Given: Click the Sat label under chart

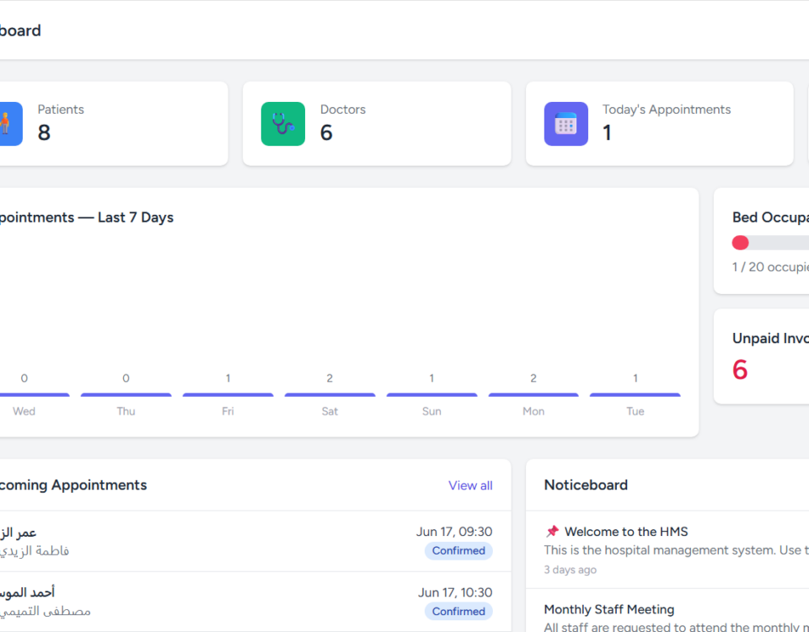Looking at the screenshot, I should point(329,411).
